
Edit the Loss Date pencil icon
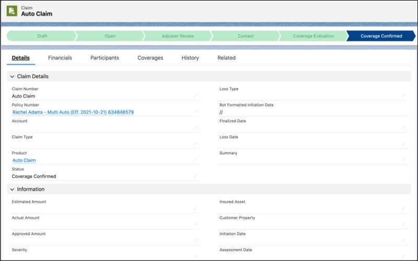[x=403, y=144]
